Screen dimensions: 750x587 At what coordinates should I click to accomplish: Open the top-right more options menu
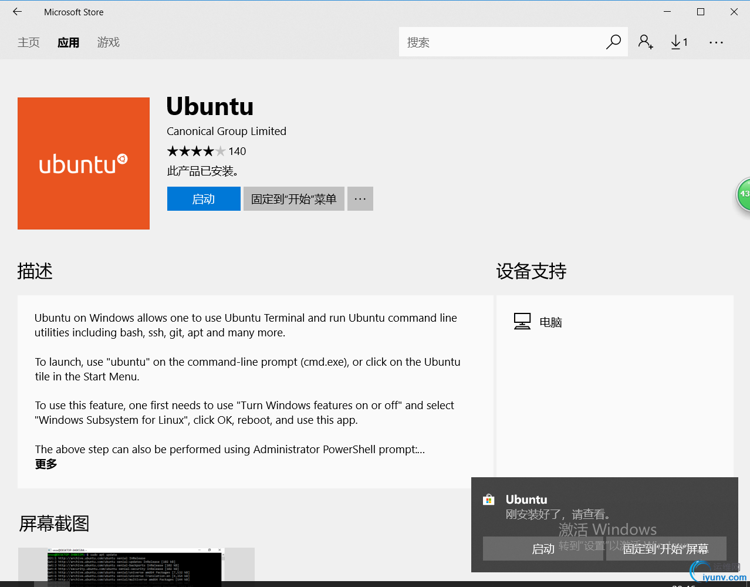coord(716,42)
